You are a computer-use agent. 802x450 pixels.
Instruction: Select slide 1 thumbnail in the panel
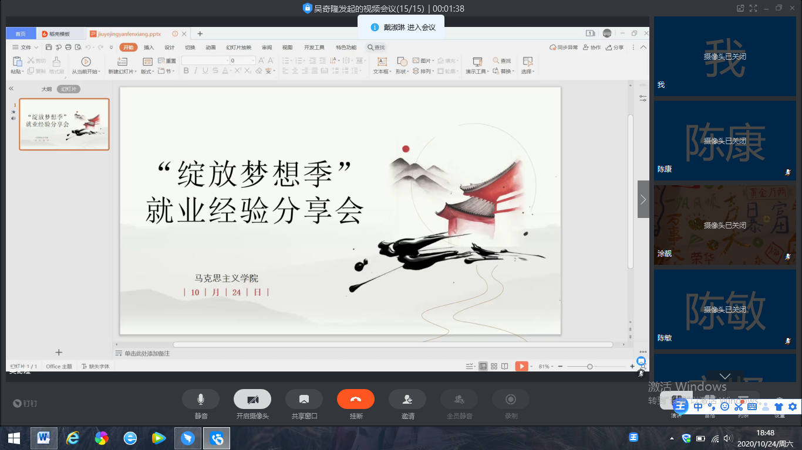pos(64,124)
